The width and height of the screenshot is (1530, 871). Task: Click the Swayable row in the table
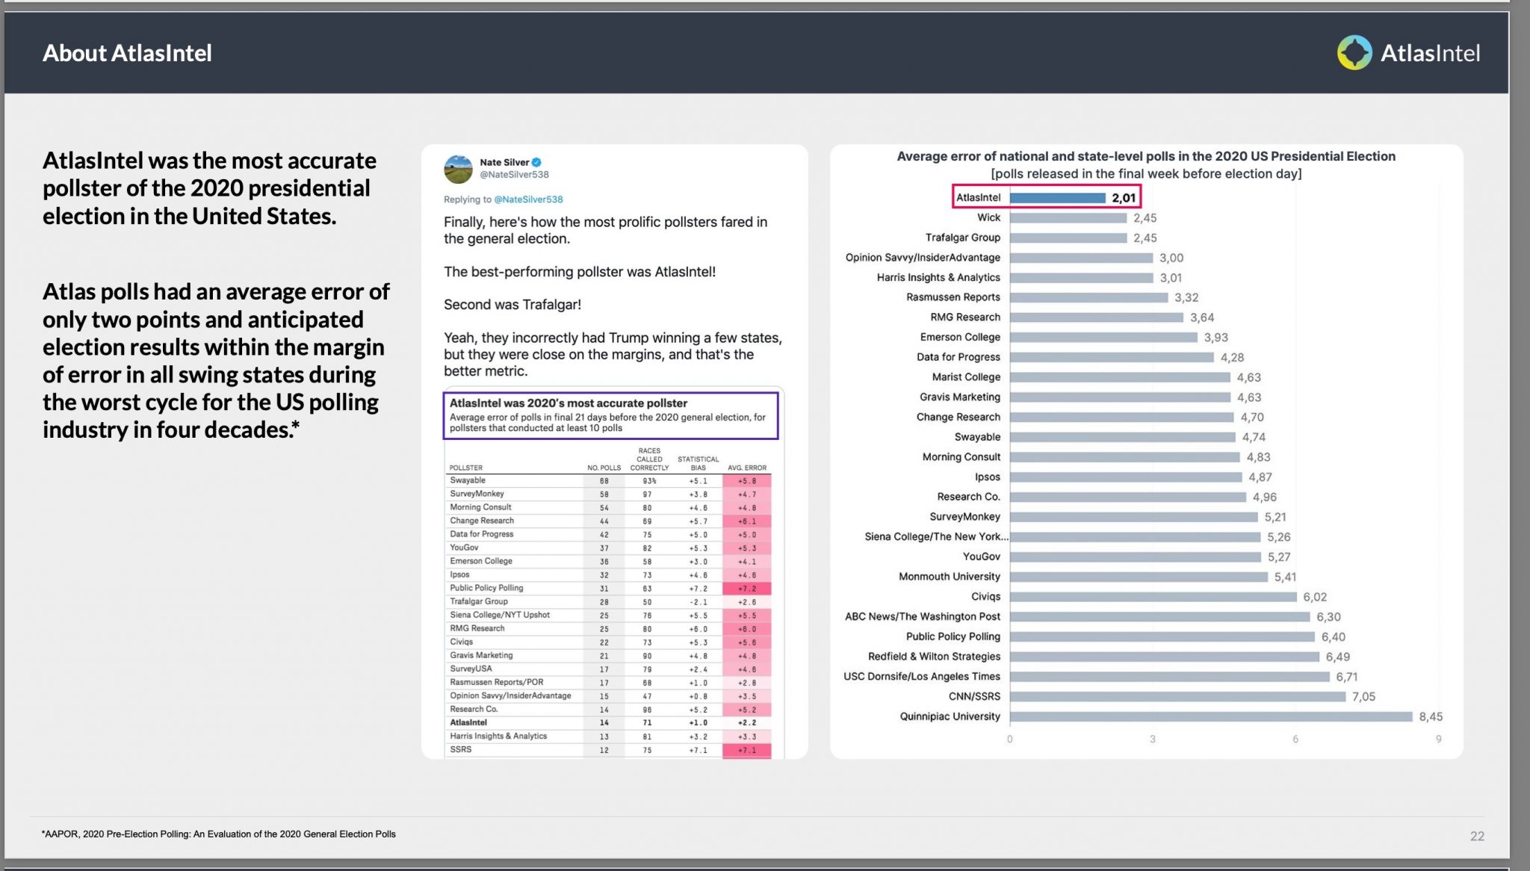(x=608, y=481)
